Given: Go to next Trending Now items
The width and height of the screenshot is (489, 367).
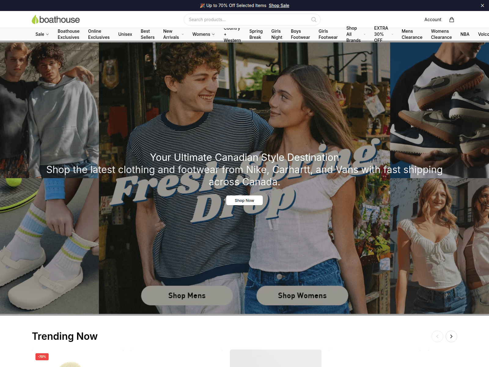Looking at the screenshot, I should (451, 336).
